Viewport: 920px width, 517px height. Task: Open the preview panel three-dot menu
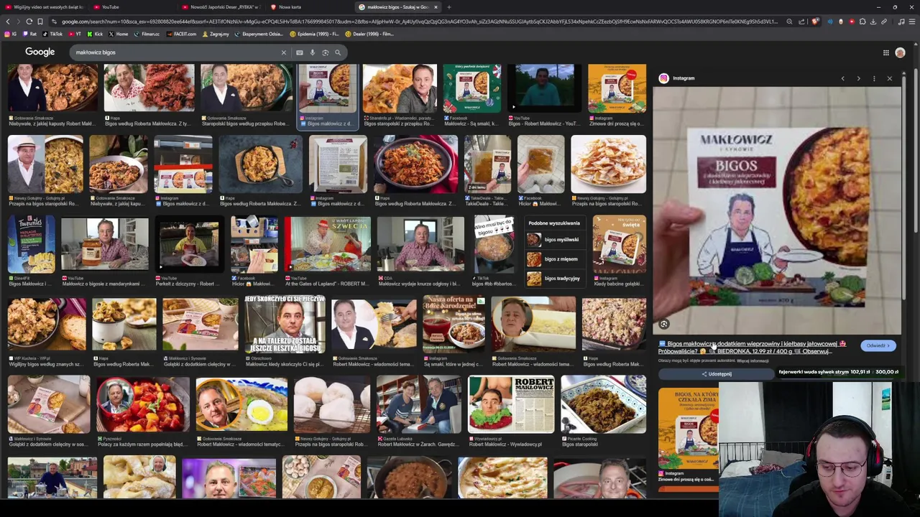click(874, 78)
